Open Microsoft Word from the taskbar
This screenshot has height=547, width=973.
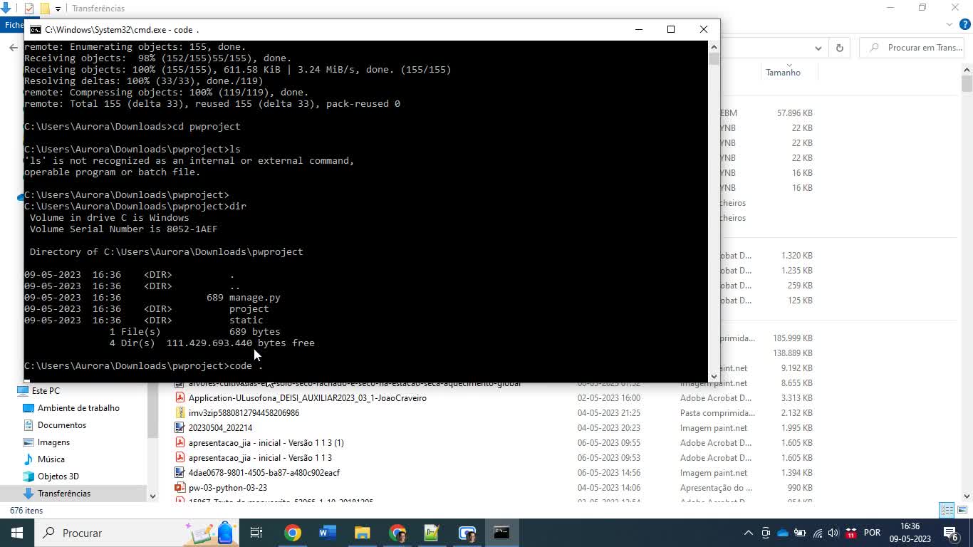328,533
